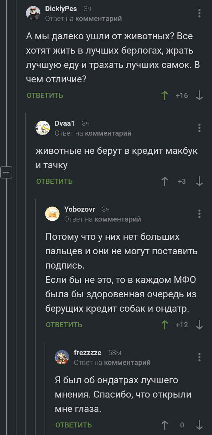Downvote DickiyPes's comment
This screenshot has height=435, width=212.
click(199, 95)
